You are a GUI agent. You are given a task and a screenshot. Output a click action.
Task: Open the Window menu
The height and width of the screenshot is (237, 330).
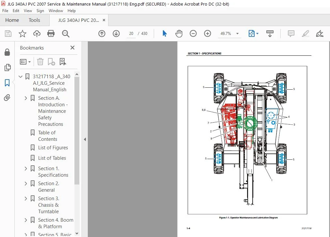(x=56, y=11)
